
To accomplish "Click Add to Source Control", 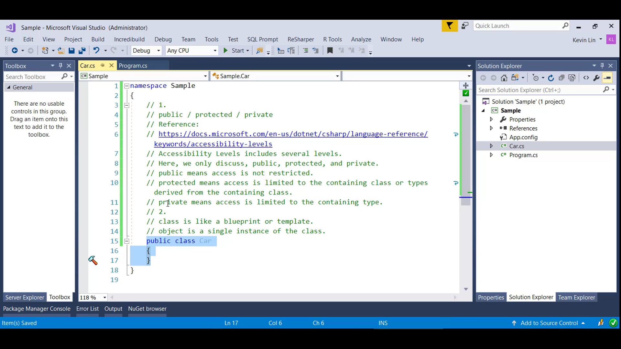I will pyautogui.click(x=549, y=323).
